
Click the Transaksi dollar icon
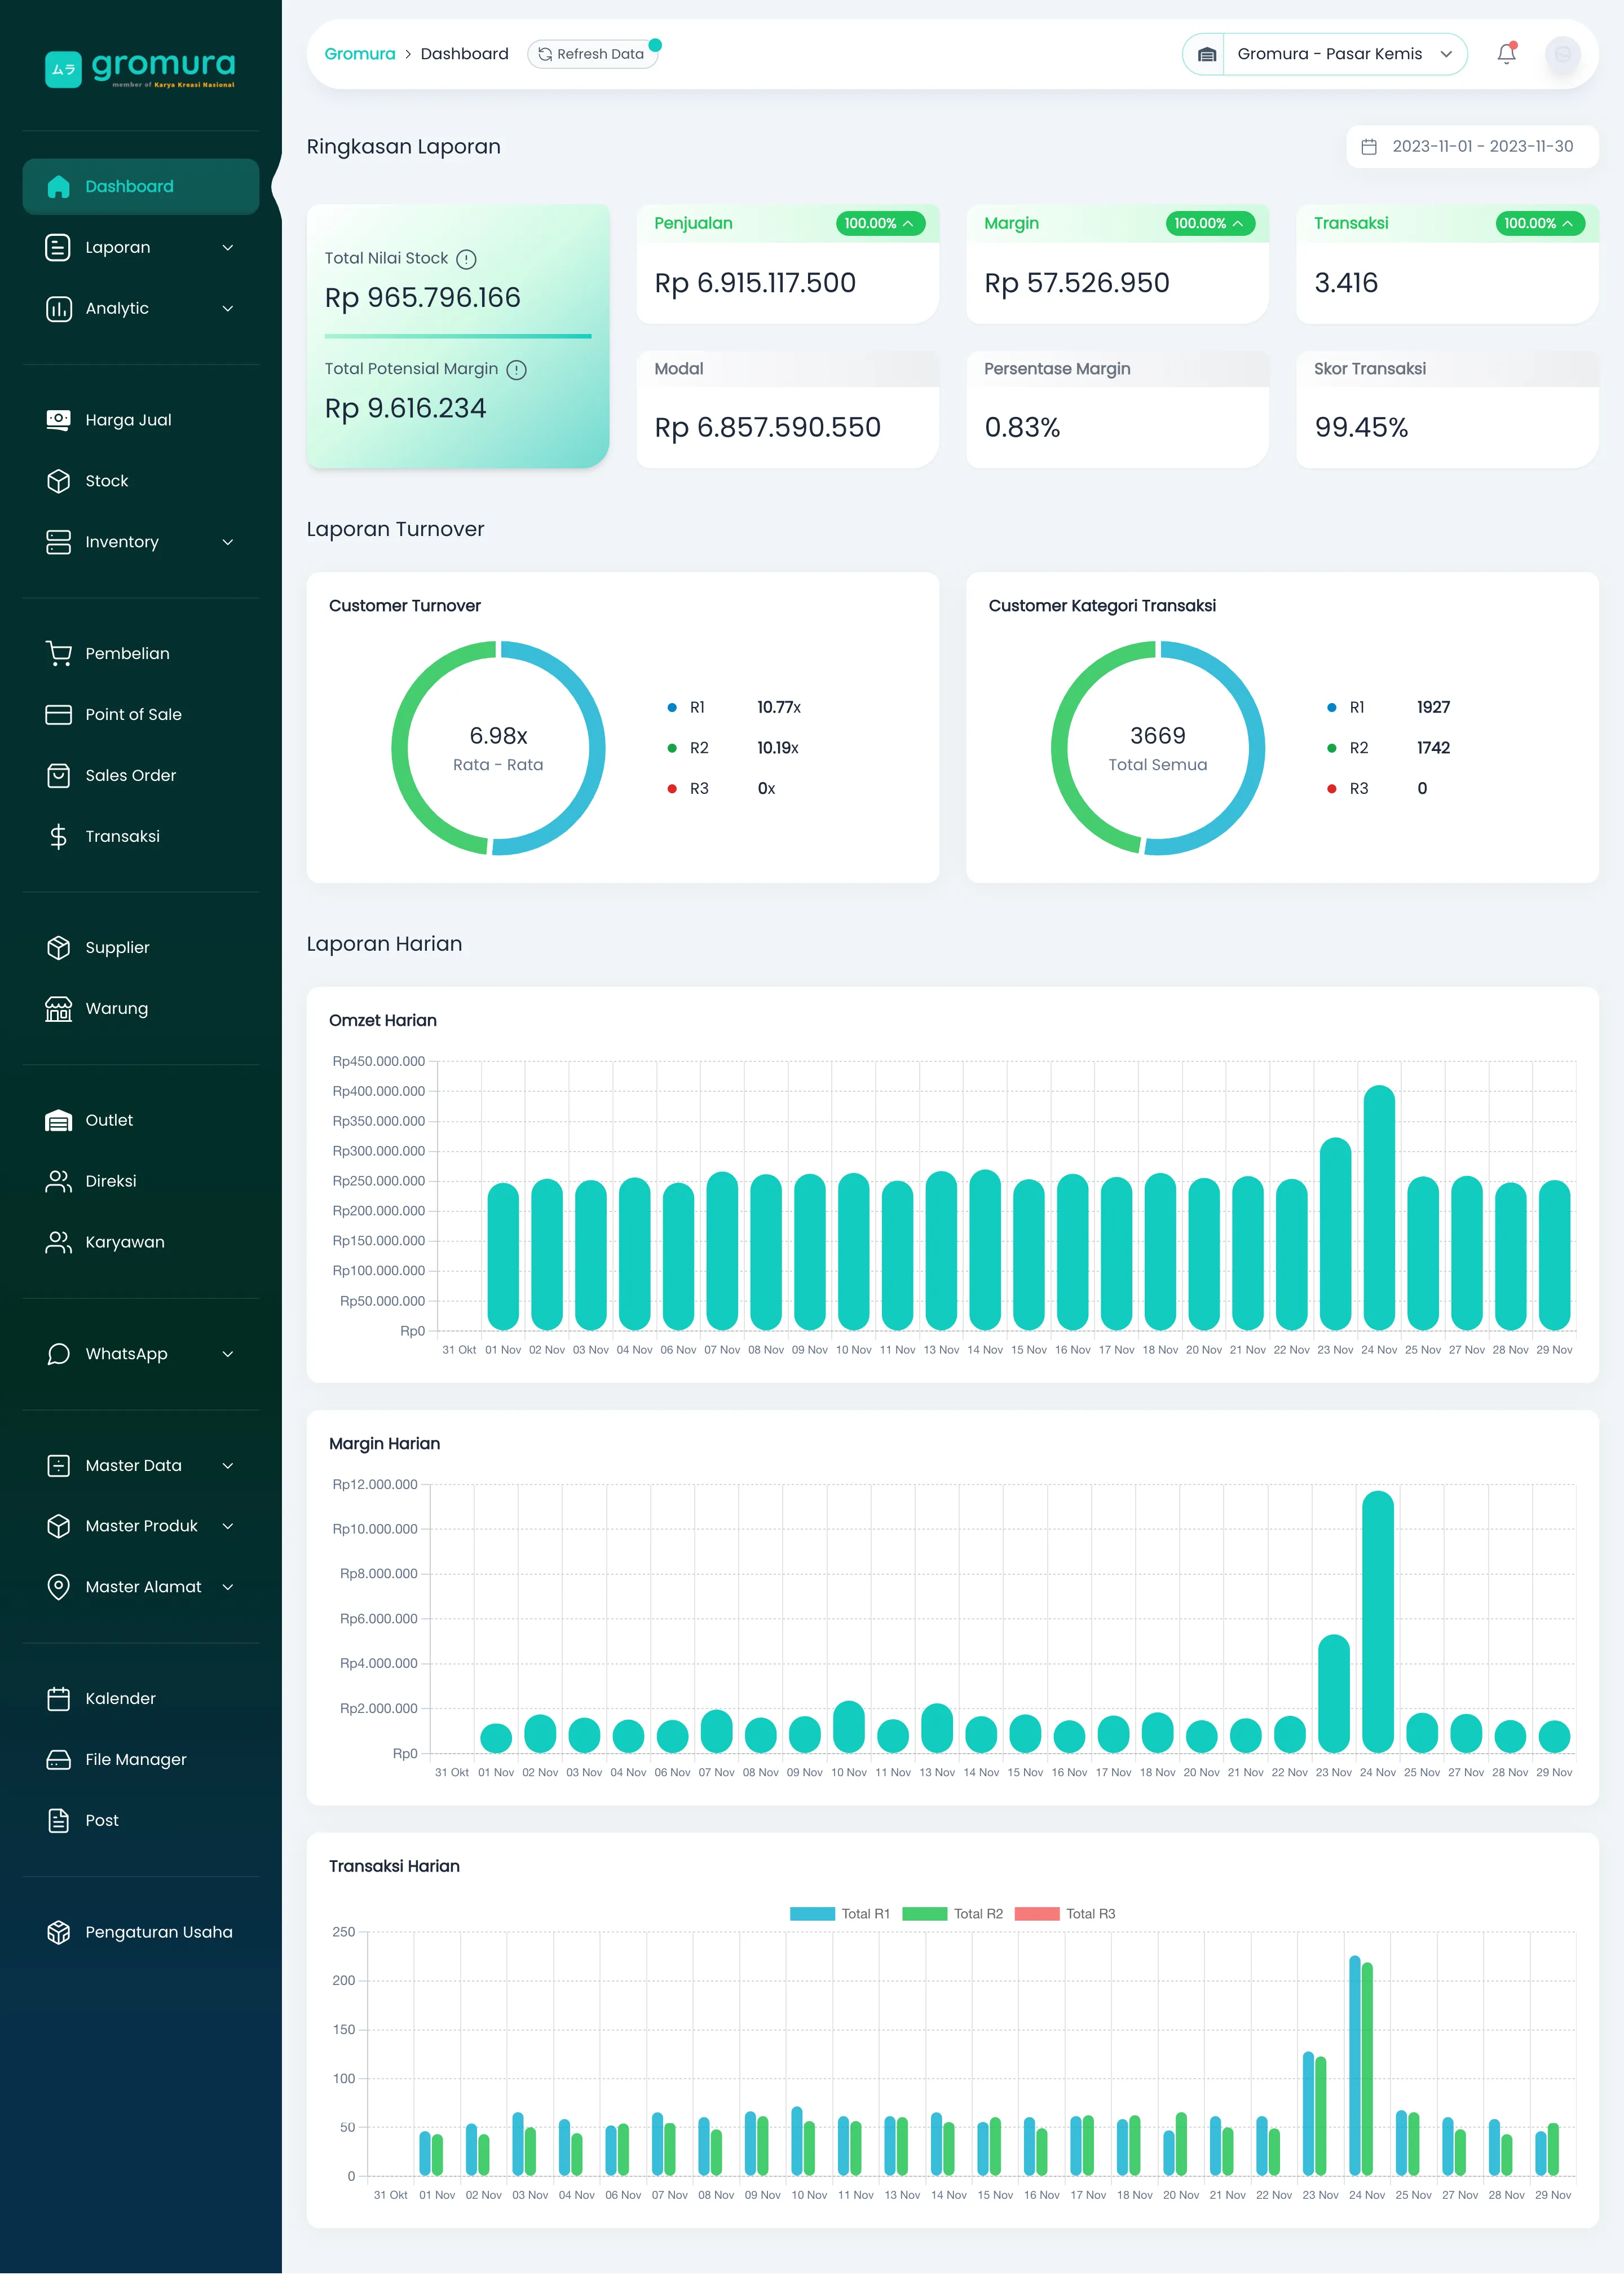click(58, 837)
